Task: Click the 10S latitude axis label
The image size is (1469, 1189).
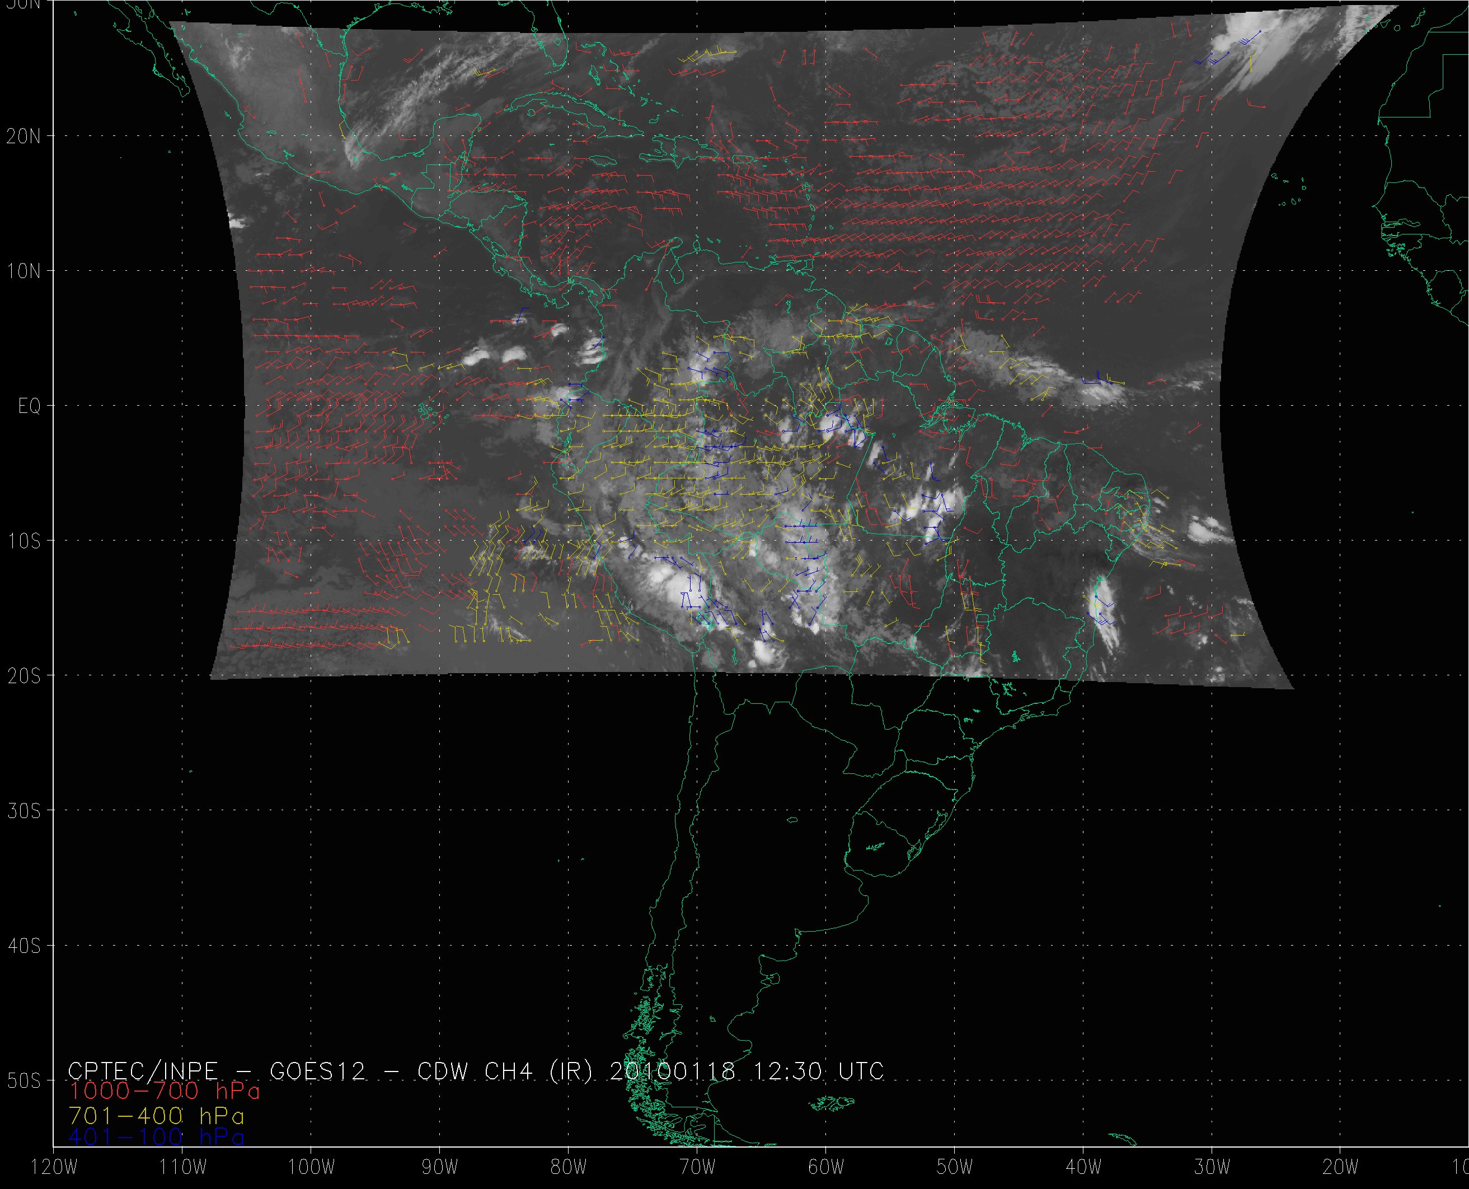Action: pos(24,541)
